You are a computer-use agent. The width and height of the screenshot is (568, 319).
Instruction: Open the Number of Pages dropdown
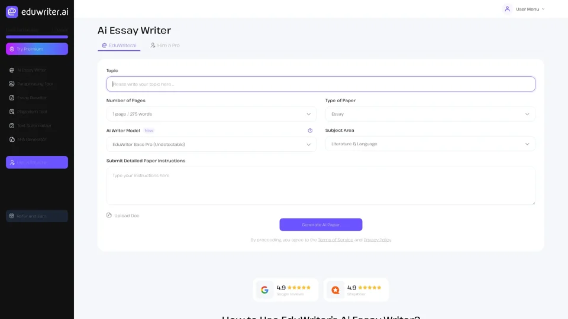pyautogui.click(x=212, y=114)
